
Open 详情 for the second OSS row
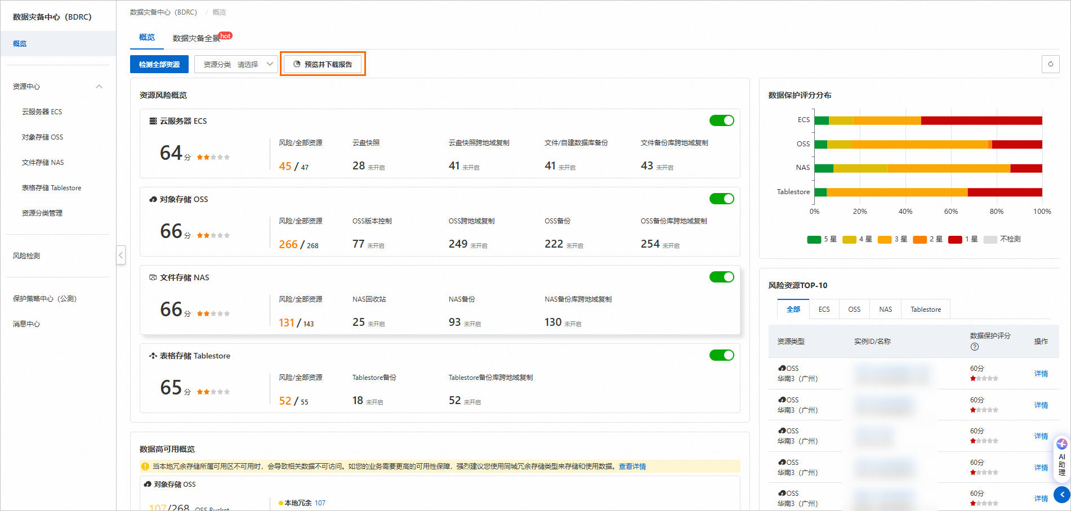click(1041, 405)
